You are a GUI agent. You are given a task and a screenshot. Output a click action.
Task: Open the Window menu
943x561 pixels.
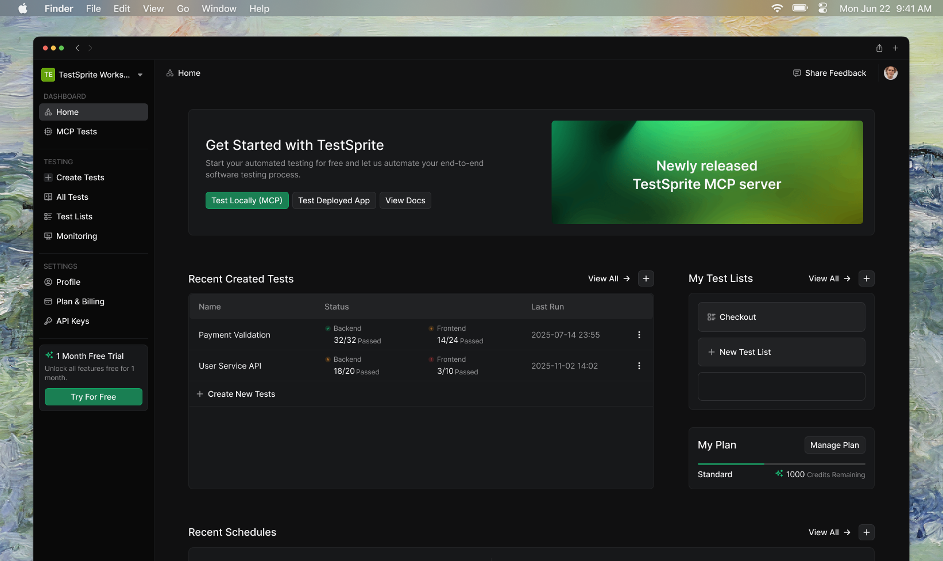point(219,9)
